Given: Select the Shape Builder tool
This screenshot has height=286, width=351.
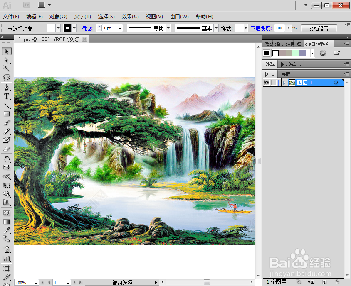Looking at the screenshot, I should coord(7,194).
